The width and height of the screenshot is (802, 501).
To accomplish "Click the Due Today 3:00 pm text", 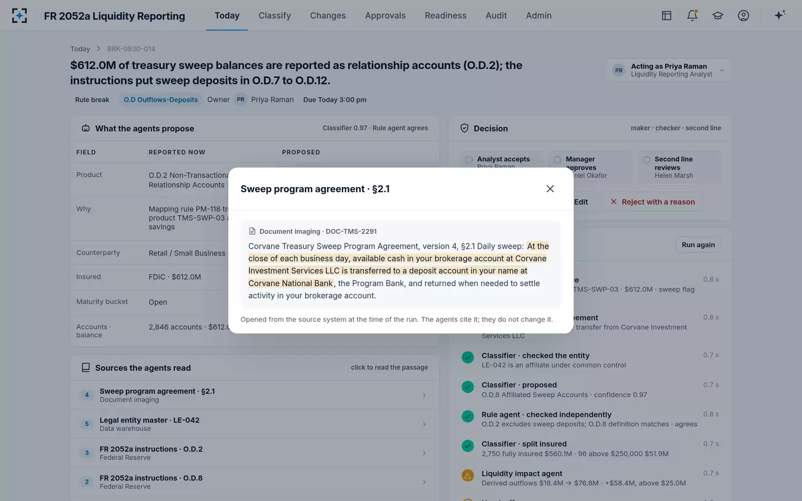I will click(335, 100).
